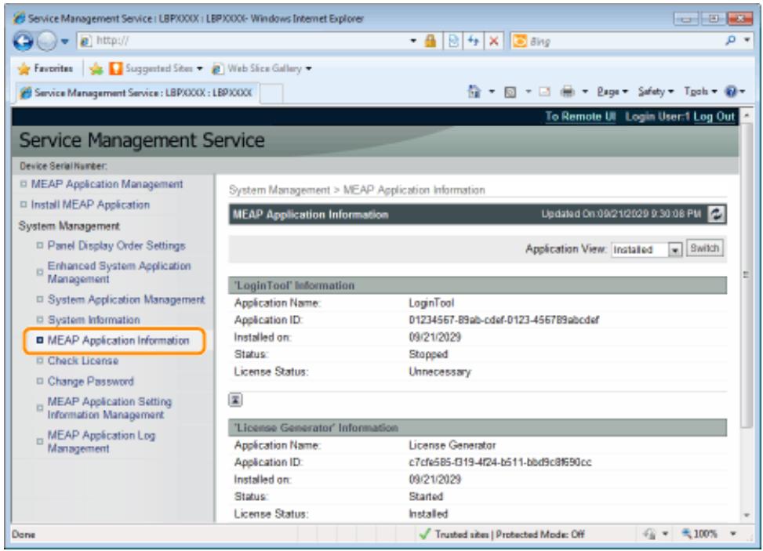Click the Add to Favorites bar star icon
The width and height of the screenshot is (763, 551).
(96, 68)
